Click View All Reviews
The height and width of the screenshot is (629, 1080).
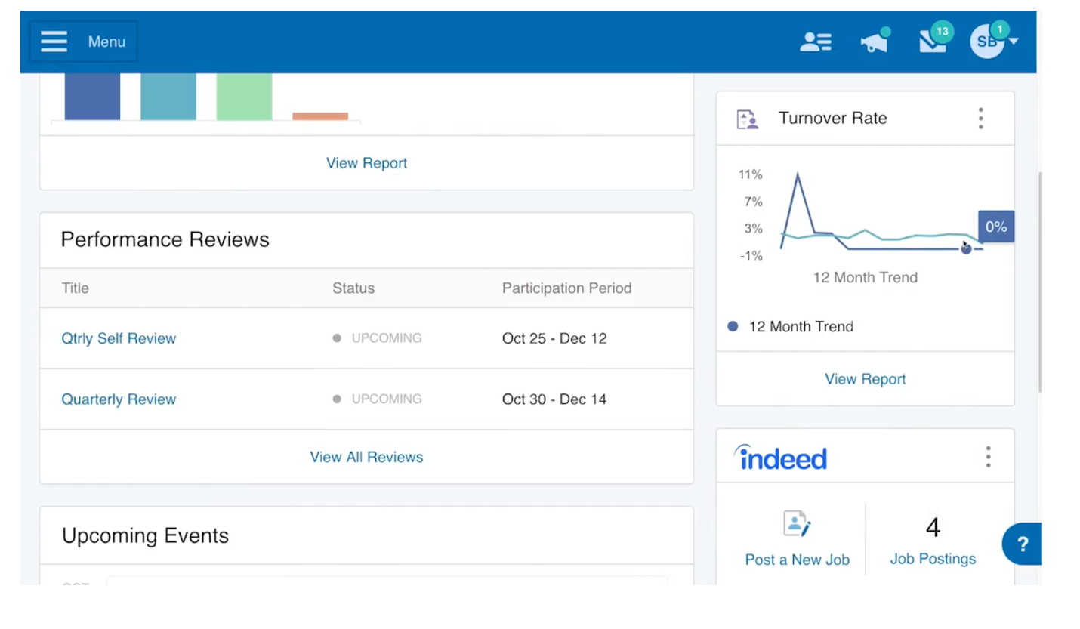[x=366, y=457]
